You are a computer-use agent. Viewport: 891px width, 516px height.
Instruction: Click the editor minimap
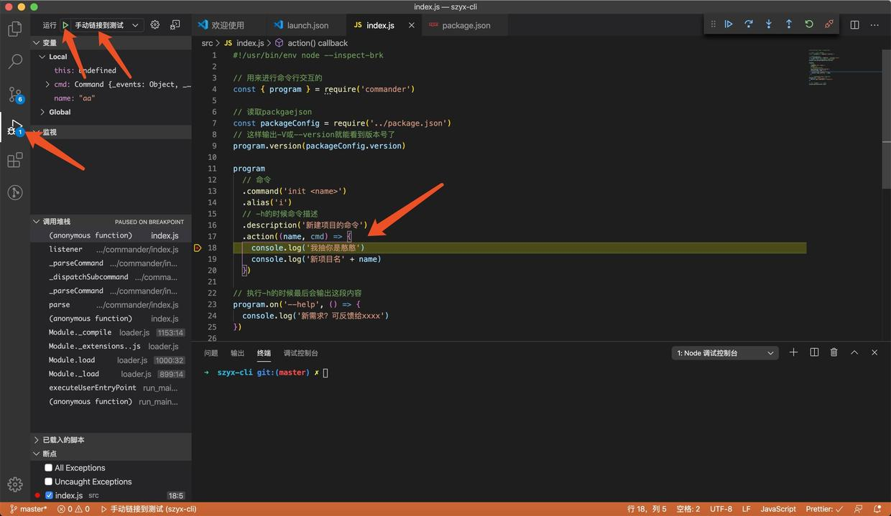844,68
